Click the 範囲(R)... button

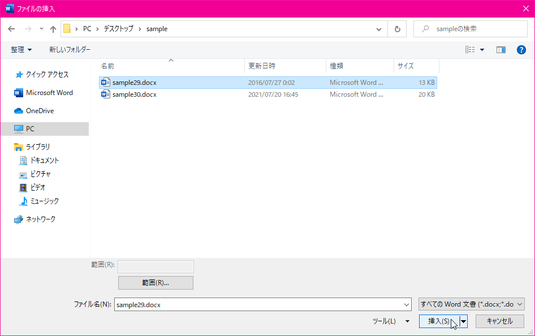155,282
